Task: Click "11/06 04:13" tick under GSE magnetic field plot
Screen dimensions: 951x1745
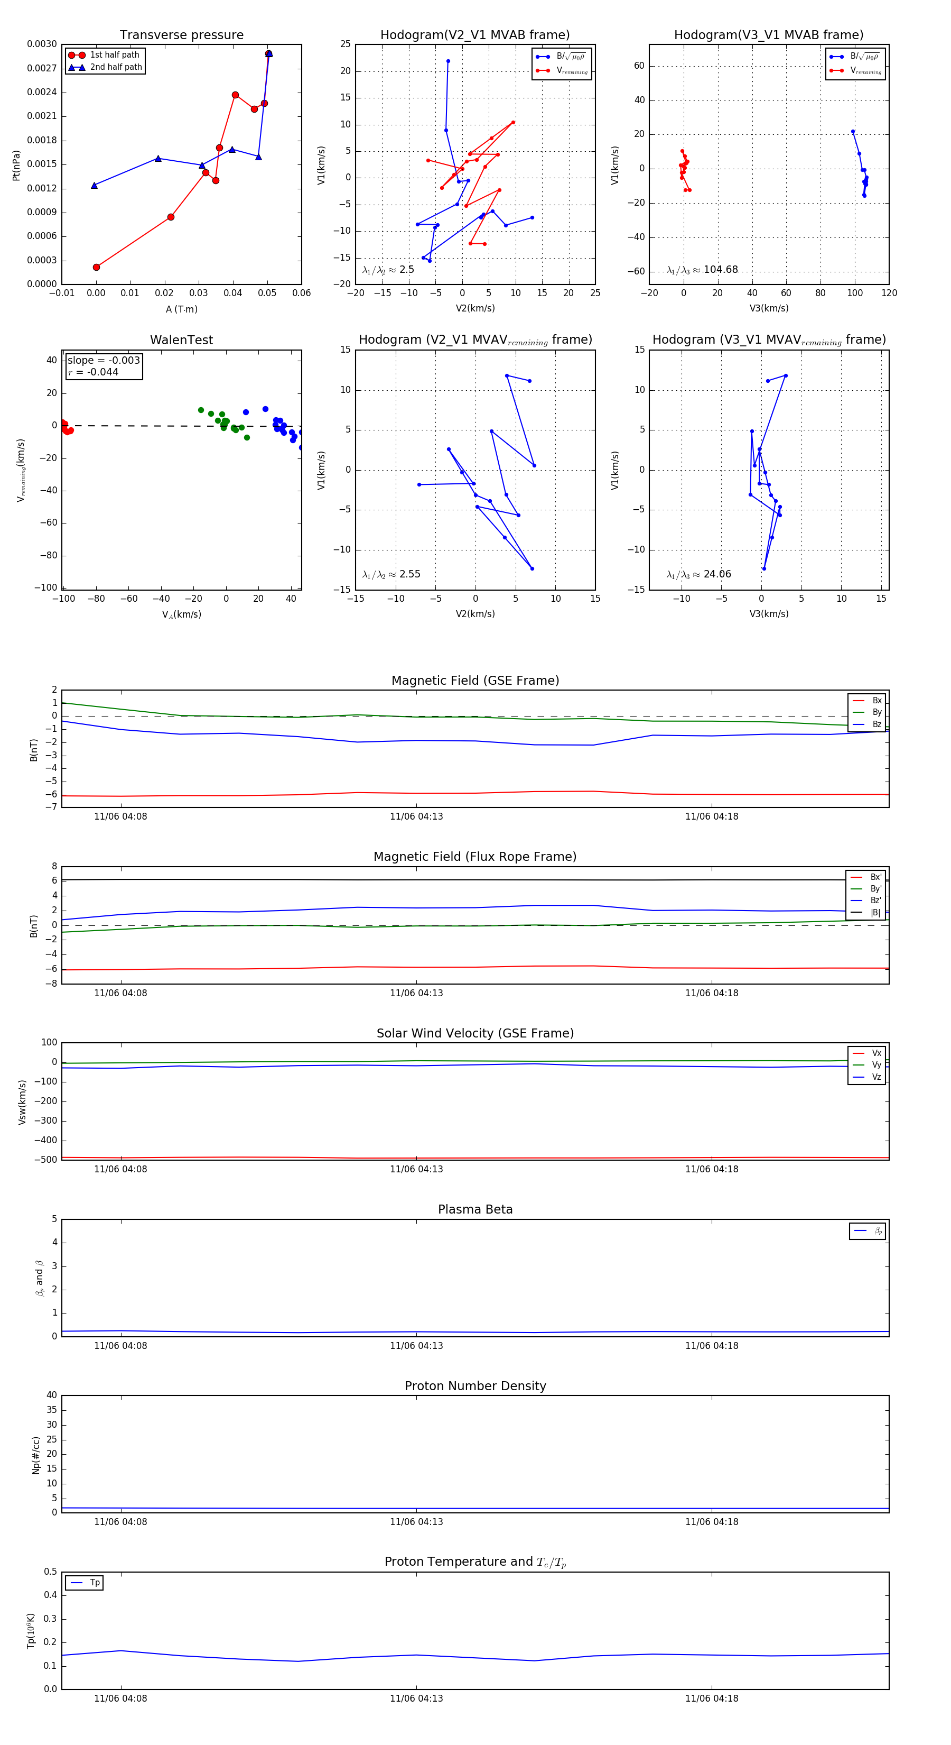Action: pyautogui.click(x=416, y=817)
